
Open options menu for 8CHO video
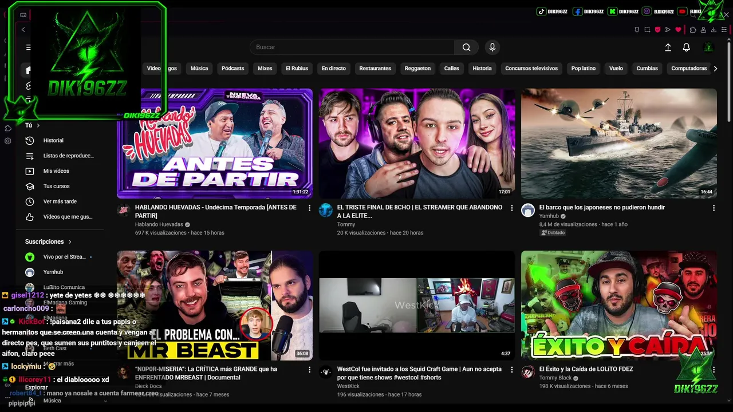tap(511, 208)
